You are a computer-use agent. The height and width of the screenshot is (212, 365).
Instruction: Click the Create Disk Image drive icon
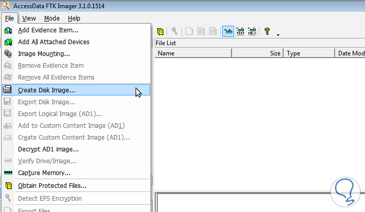tap(7, 89)
